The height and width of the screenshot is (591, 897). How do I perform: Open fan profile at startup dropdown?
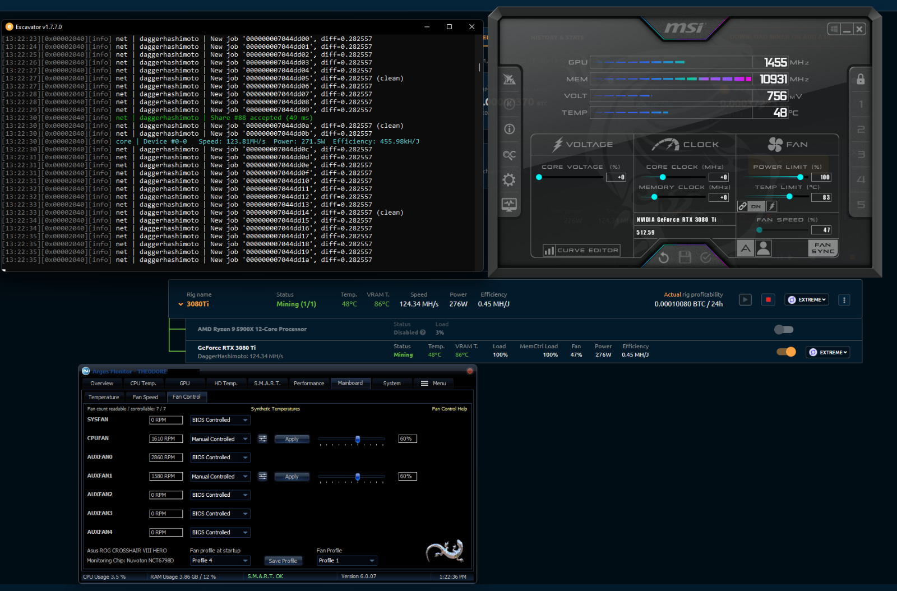click(220, 561)
